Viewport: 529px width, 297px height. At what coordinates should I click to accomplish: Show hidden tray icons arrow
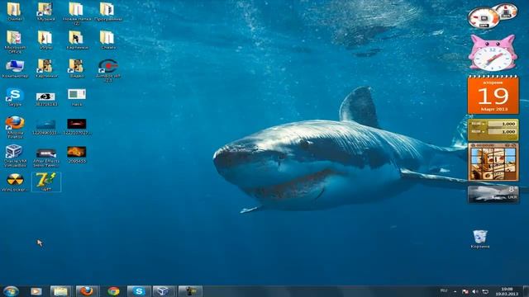click(x=455, y=291)
